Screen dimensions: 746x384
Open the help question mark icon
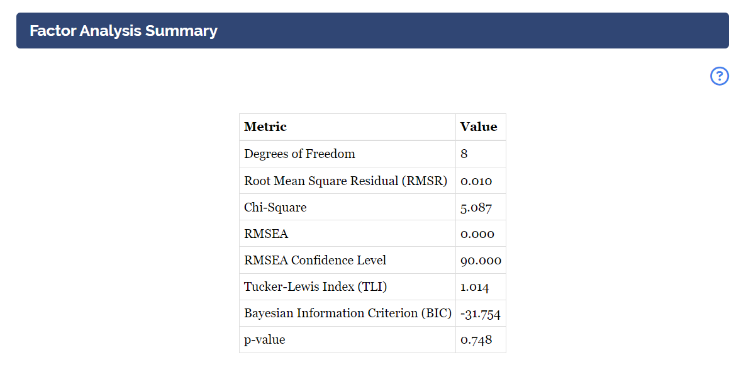click(x=720, y=76)
